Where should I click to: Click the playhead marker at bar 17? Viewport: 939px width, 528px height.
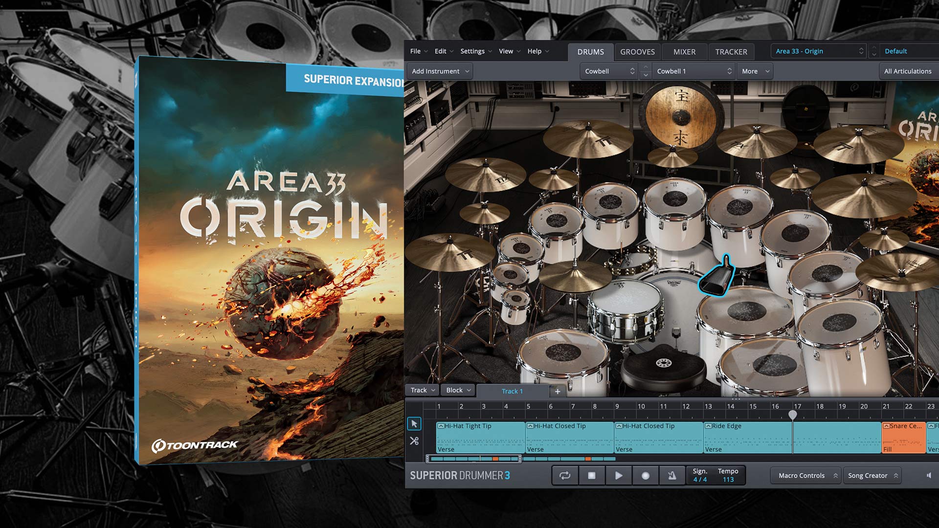click(793, 415)
